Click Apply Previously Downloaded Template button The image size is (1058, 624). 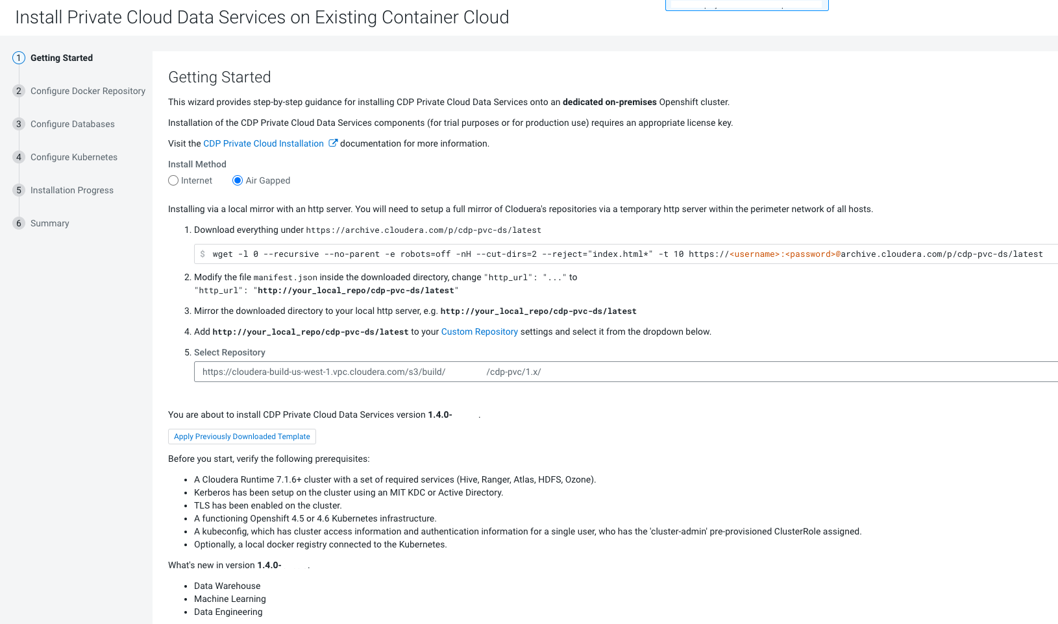(x=242, y=437)
